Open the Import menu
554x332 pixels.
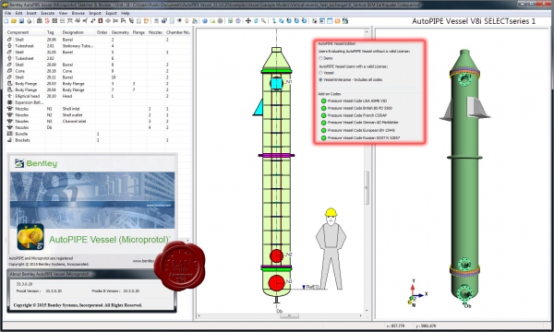(95, 13)
